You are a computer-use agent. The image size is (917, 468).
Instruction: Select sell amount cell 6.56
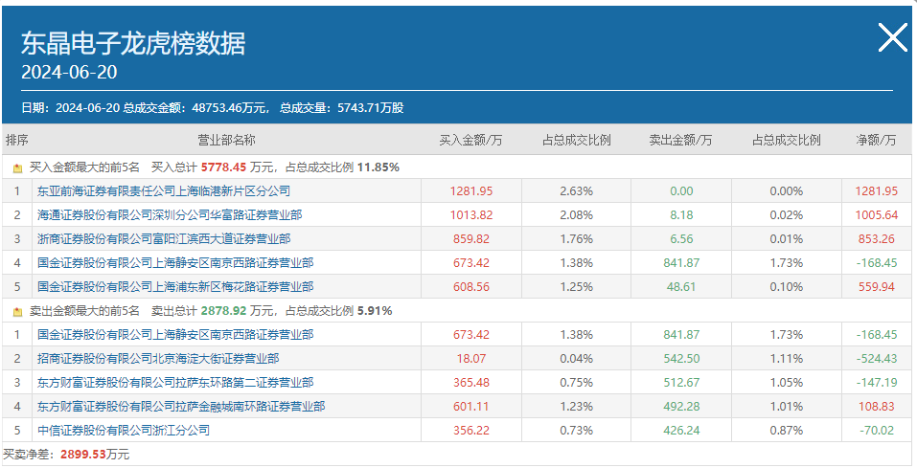click(x=681, y=239)
